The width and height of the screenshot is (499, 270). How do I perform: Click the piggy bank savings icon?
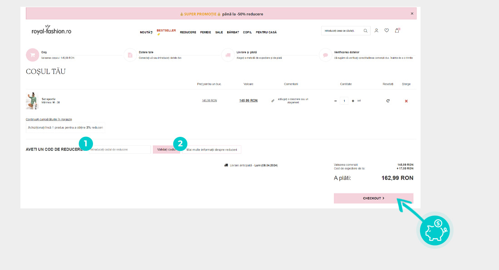[435, 230]
